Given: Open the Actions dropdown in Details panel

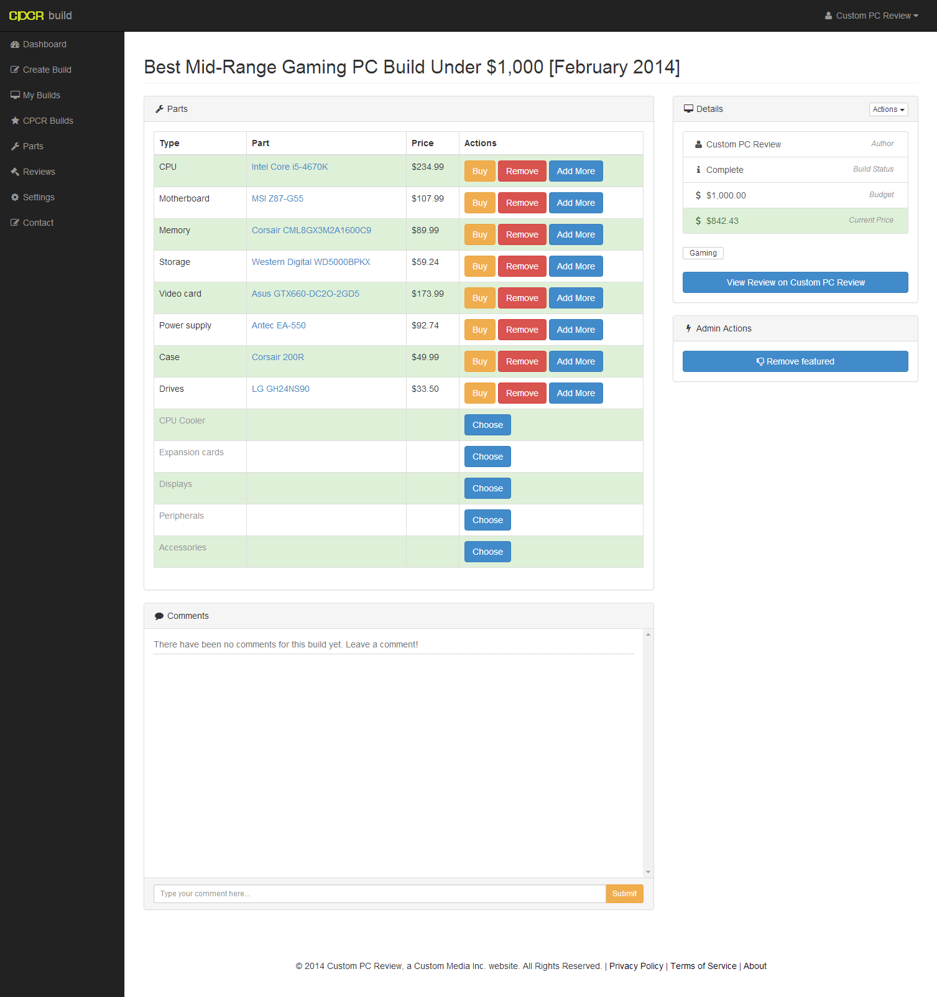Looking at the screenshot, I should pyautogui.click(x=889, y=109).
